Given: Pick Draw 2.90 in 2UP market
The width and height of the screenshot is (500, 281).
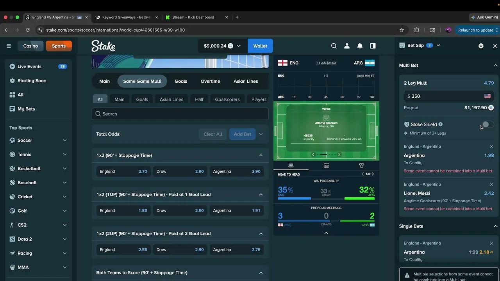Looking at the screenshot, I should tap(180, 250).
